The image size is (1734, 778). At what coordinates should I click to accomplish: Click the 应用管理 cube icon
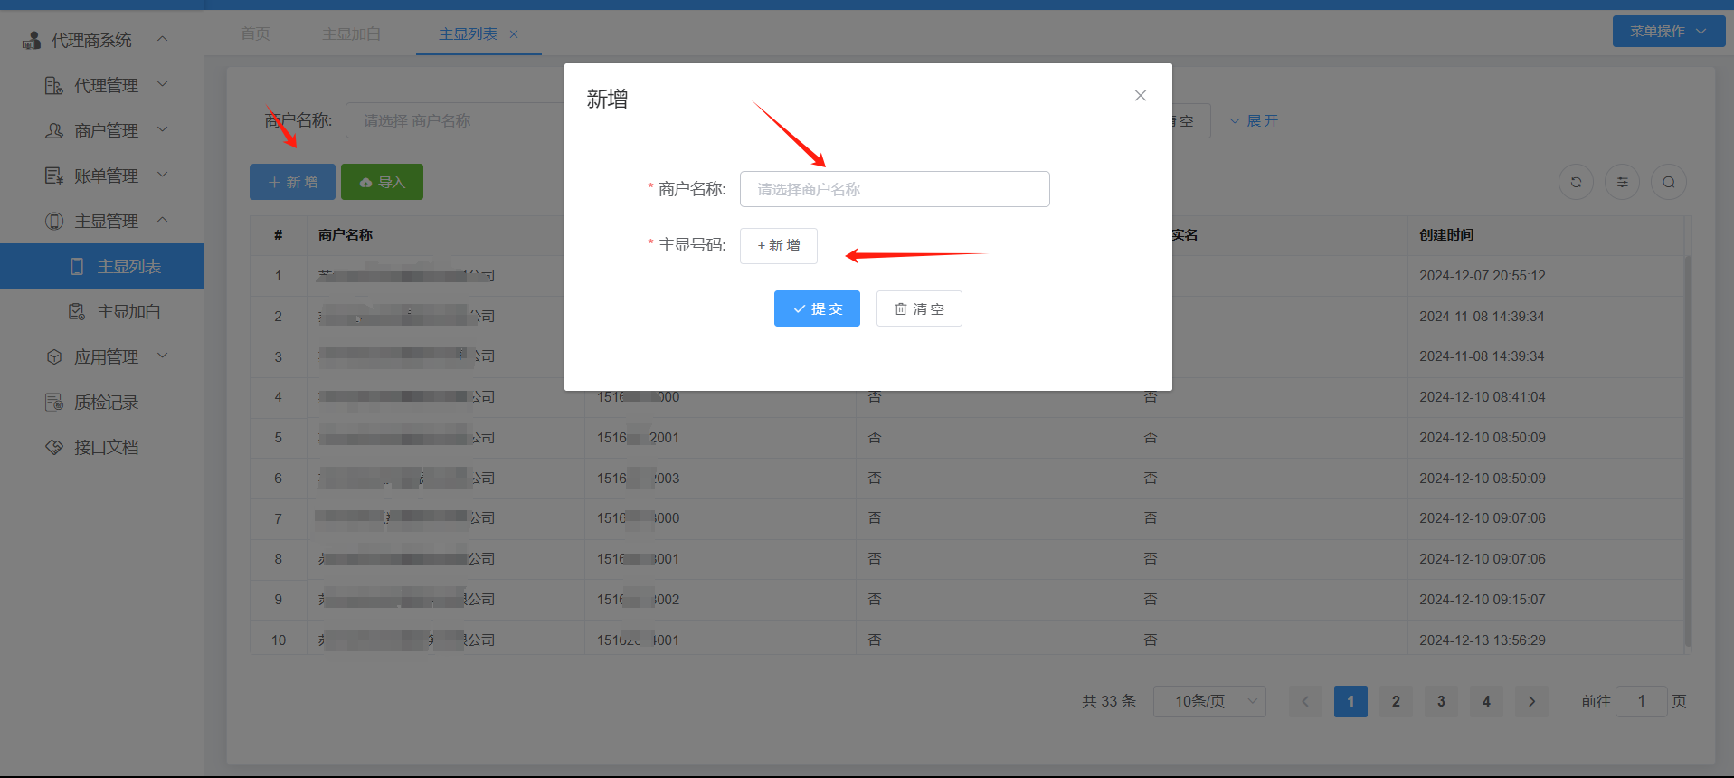click(54, 356)
